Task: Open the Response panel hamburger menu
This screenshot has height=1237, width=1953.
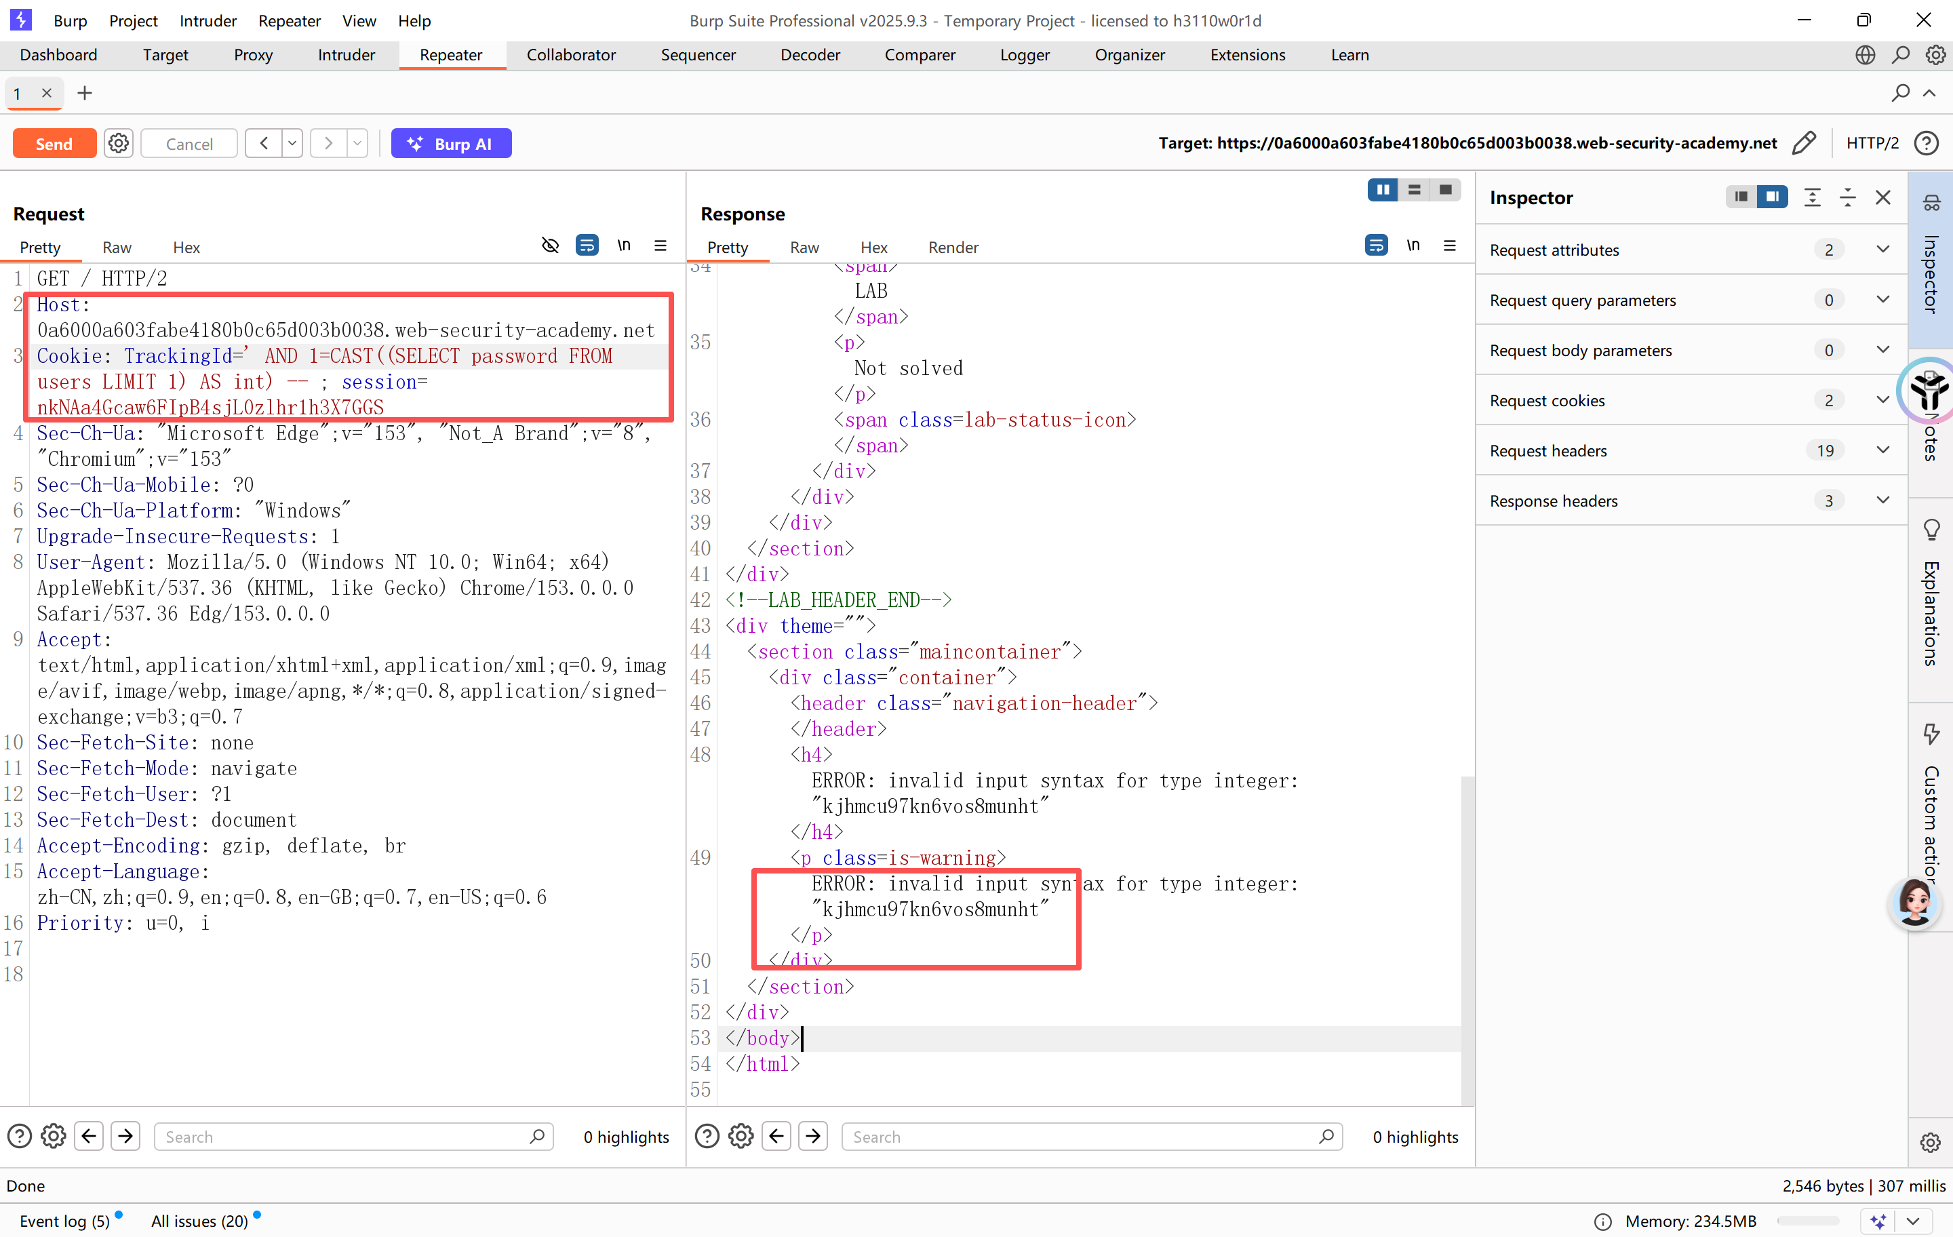Action: (x=1449, y=245)
